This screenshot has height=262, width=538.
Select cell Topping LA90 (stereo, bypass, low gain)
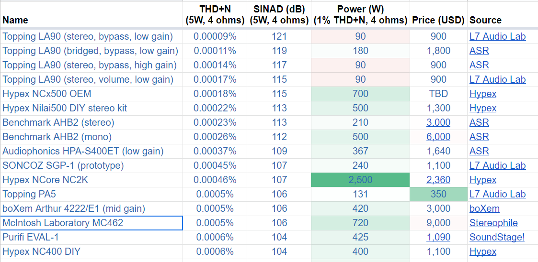point(92,36)
